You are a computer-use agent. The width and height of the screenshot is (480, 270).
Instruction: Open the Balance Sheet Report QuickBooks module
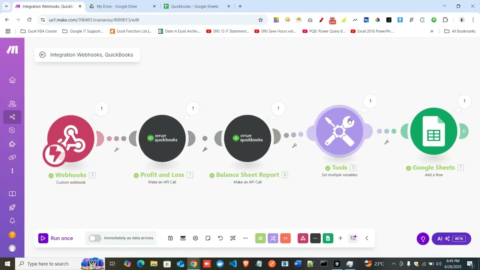click(247, 139)
